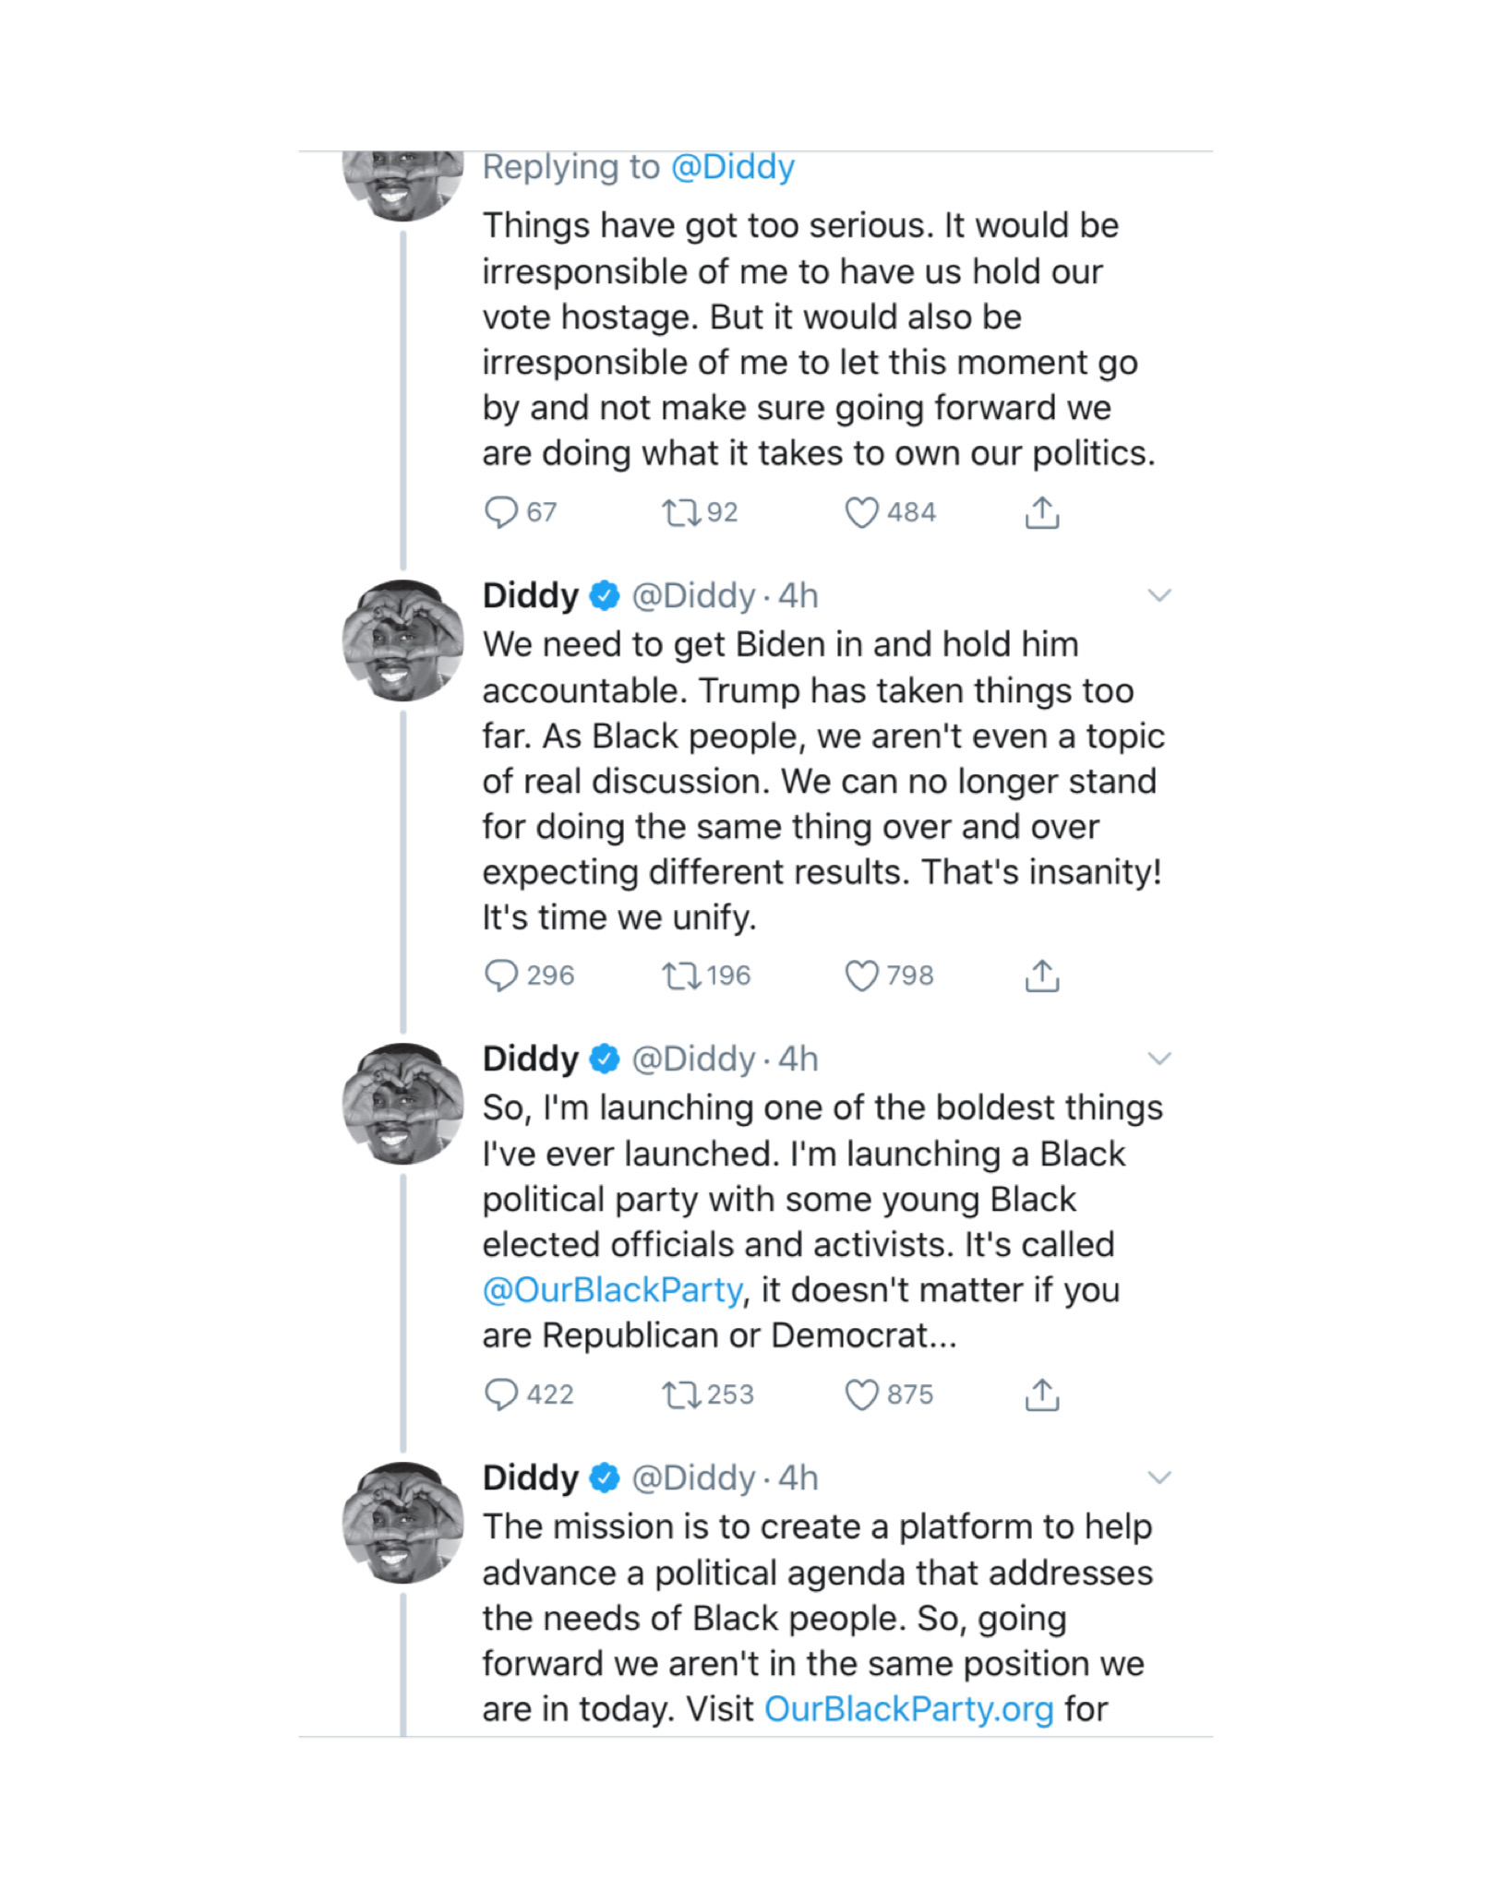Viewport: 1512px width, 1890px height.
Task: Share the 'Things have got too serious' tweet
Action: click(1042, 511)
